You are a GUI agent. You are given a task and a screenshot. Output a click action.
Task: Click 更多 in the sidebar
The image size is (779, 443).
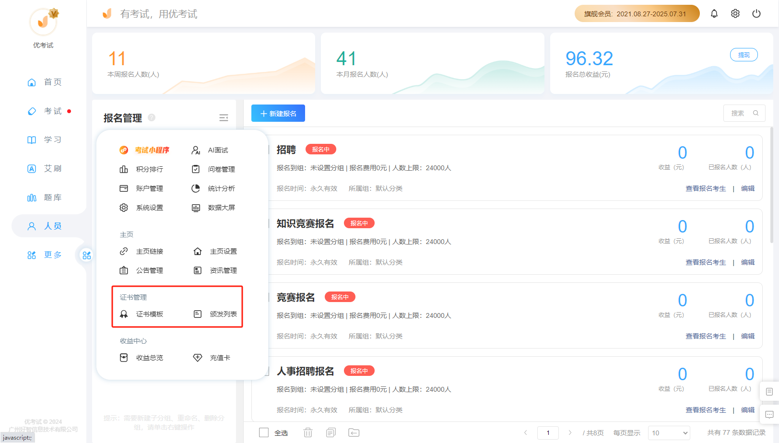tap(45, 255)
